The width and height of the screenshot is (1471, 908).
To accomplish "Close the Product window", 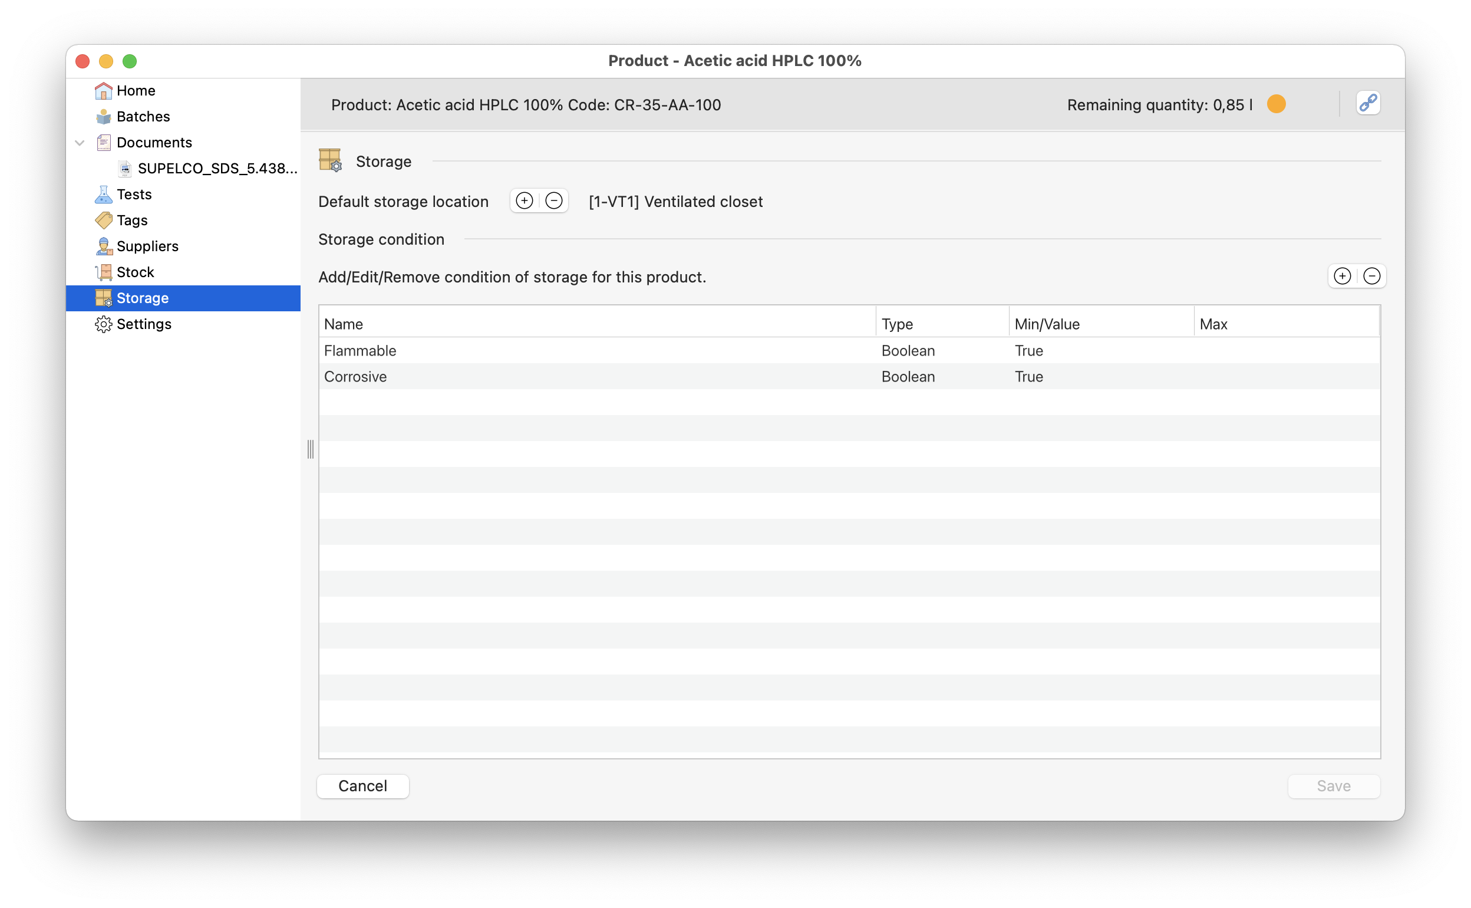I will (x=83, y=61).
